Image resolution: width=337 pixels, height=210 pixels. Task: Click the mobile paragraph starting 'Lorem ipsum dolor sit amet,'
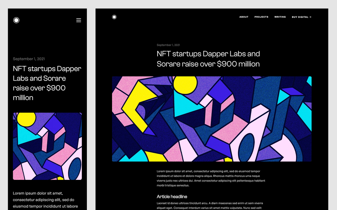coord(45,200)
